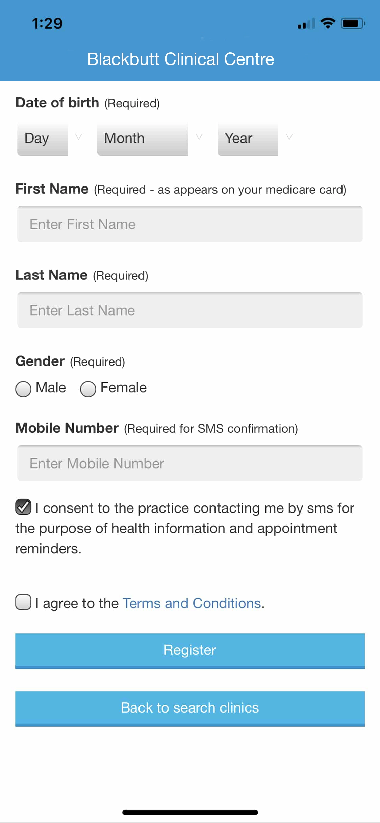Tap the 1:29 clock in status bar
The image size is (380, 823).
[47, 24]
